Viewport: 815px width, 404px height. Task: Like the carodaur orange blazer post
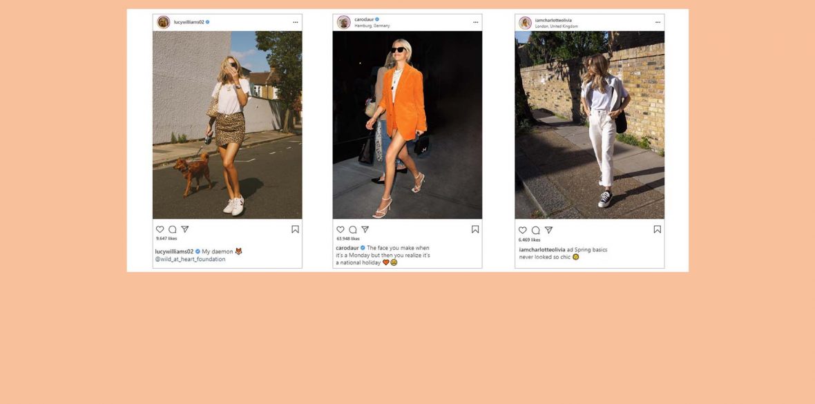coord(340,229)
